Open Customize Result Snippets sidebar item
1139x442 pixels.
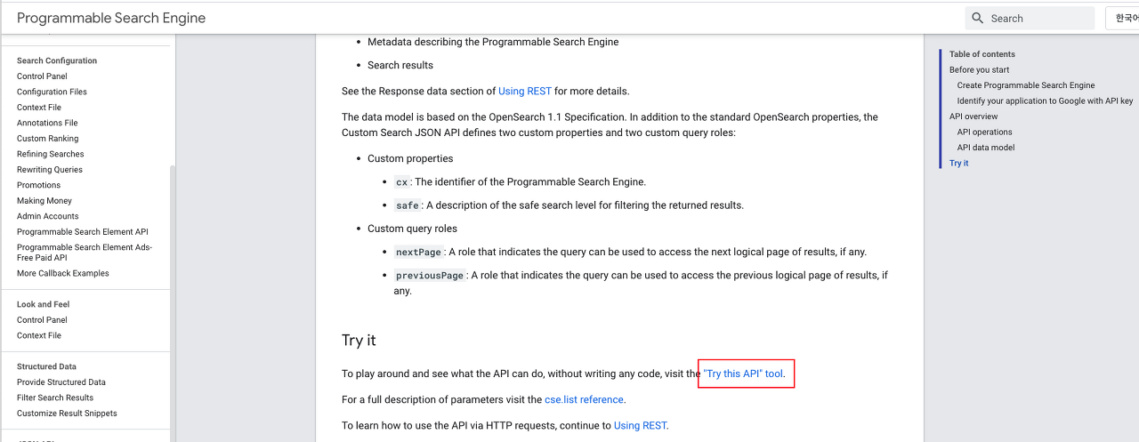click(x=67, y=414)
